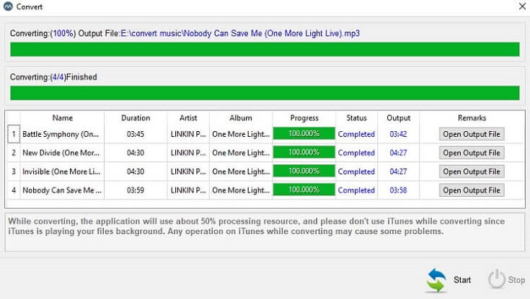
Task: Click output time "04:27" of New Divide
Action: (398, 153)
